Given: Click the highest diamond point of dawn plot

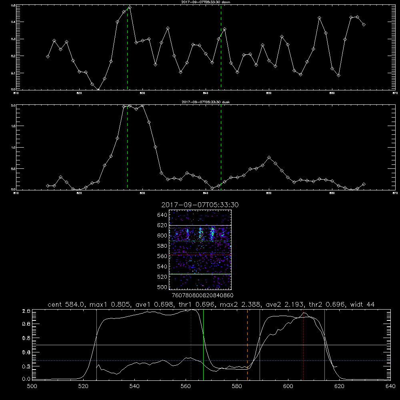Looking at the screenshot, I should pyautogui.click(x=130, y=7).
